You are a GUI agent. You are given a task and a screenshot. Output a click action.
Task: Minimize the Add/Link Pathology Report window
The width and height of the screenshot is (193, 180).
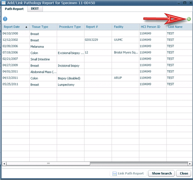click(x=179, y=3)
